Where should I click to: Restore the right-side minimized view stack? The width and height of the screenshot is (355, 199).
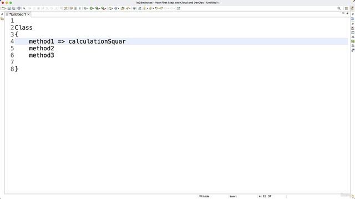coord(353,14)
